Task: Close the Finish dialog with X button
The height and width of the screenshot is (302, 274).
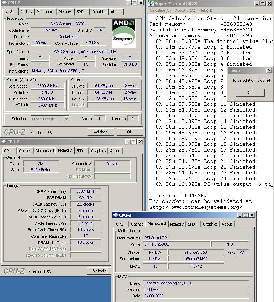Action: tap(269, 70)
